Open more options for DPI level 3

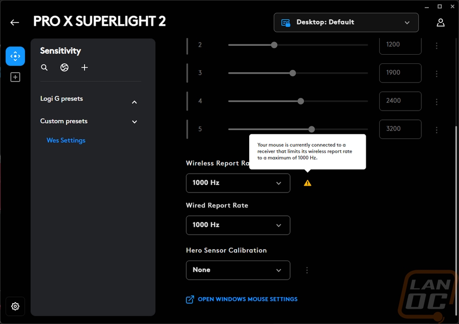[x=436, y=74]
